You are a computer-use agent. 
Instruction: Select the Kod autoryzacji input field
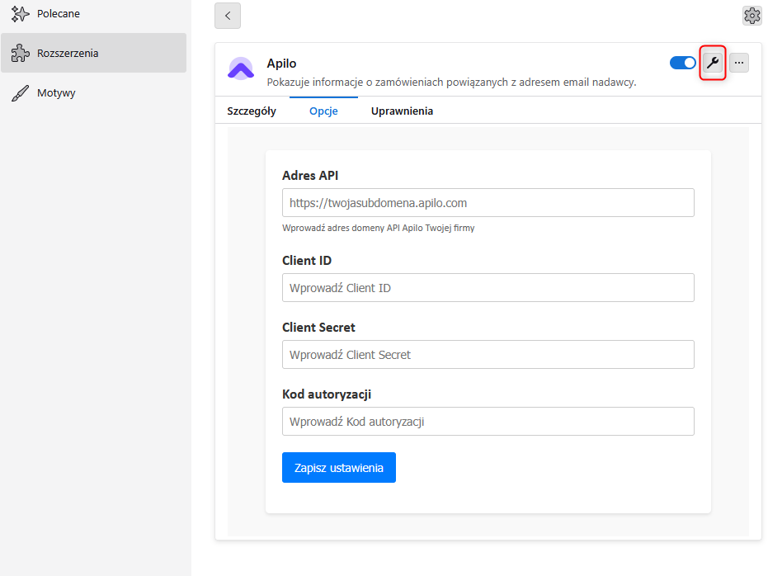488,422
